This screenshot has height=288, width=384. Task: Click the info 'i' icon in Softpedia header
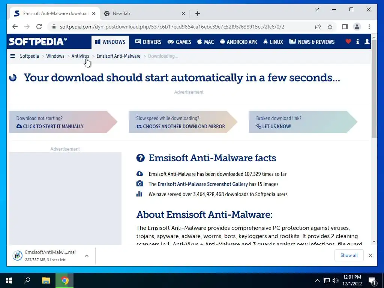coord(357,42)
